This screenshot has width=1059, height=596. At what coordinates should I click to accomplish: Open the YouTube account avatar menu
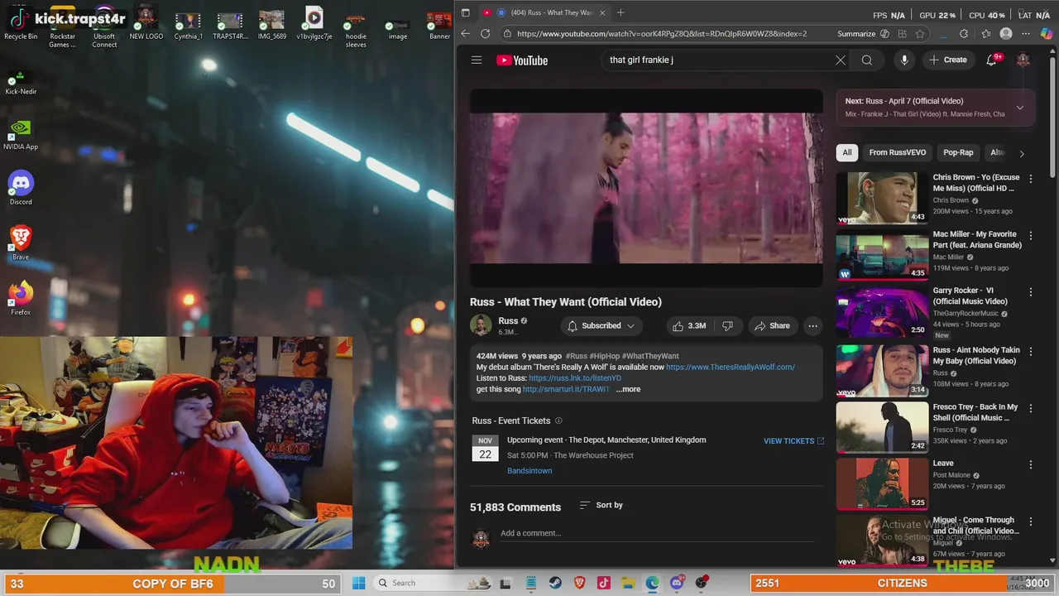click(1023, 60)
